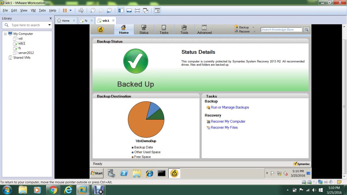The height and width of the screenshot is (195, 347).
Task: Open the VMware Edit menu
Action: pos(14,10)
